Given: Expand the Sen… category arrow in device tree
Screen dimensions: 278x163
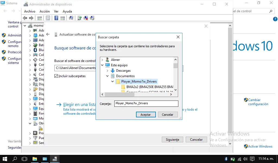Looking at the screenshot, I should 30,143.
